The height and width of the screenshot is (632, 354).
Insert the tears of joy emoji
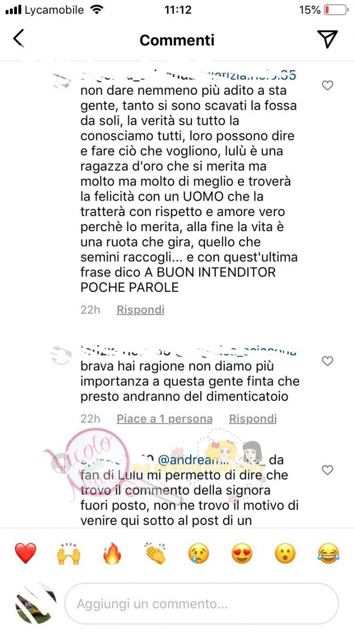pos(329,554)
